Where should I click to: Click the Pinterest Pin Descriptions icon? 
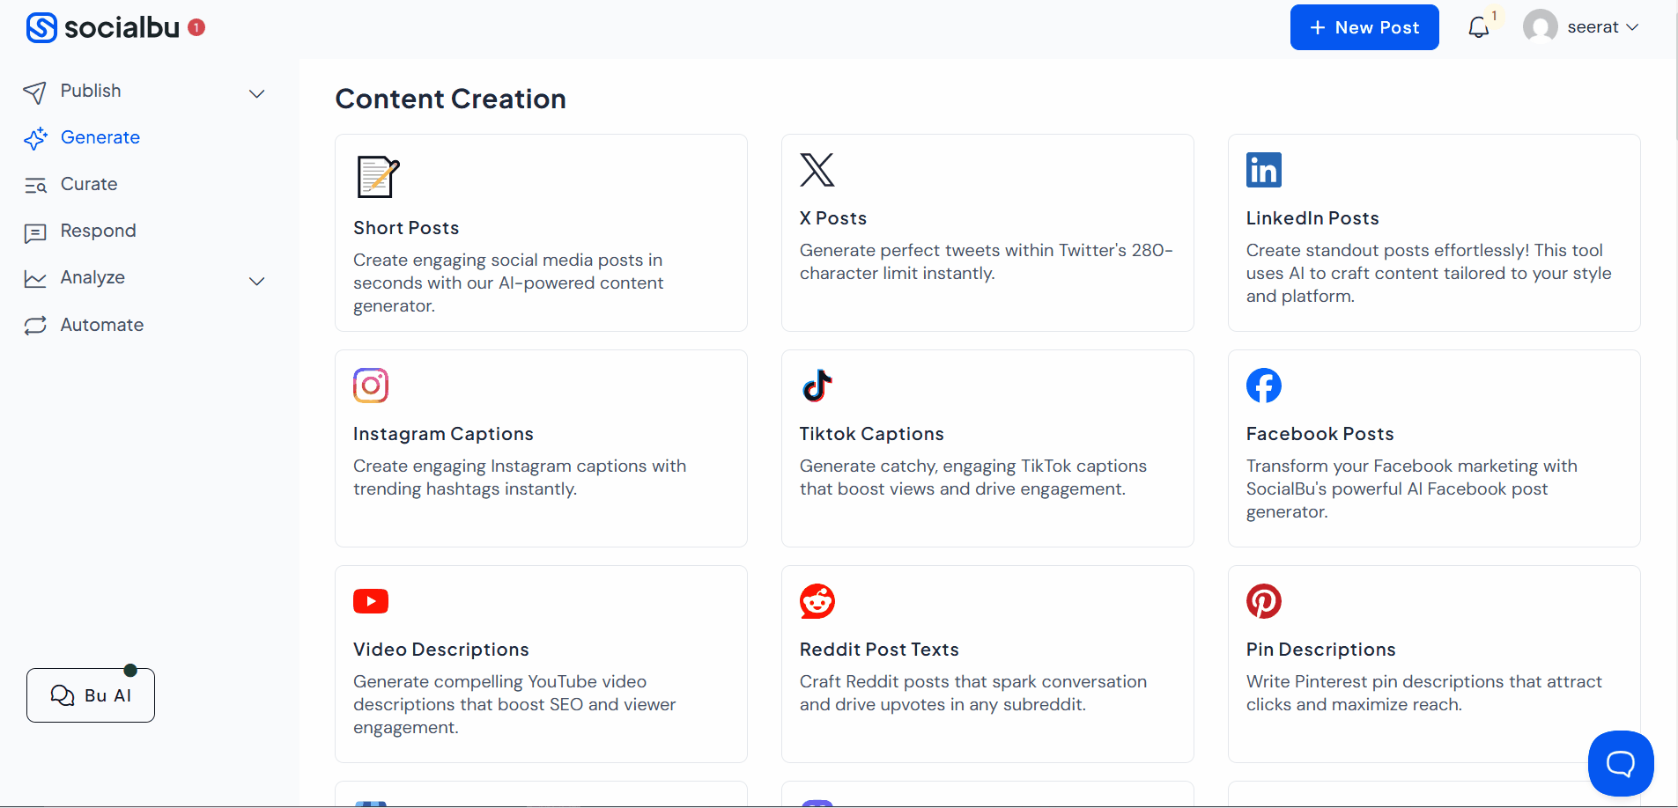pyautogui.click(x=1263, y=600)
